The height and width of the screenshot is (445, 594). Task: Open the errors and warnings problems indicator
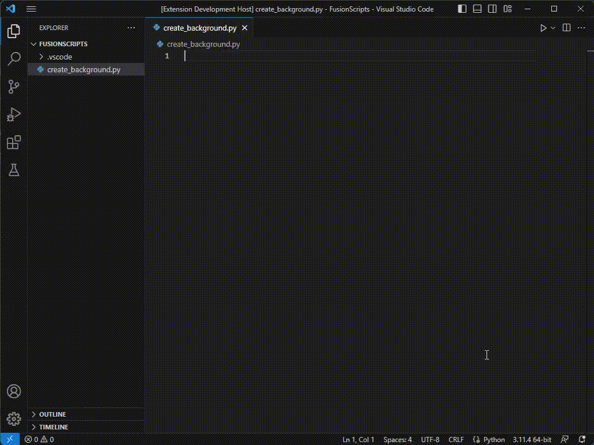pyautogui.click(x=39, y=440)
